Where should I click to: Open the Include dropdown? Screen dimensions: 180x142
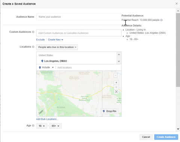(x=46, y=67)
